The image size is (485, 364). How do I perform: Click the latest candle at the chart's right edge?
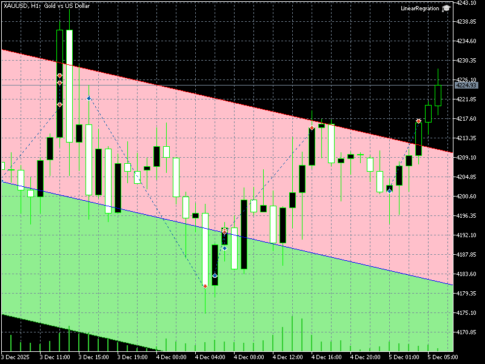(x=438, y=95)
